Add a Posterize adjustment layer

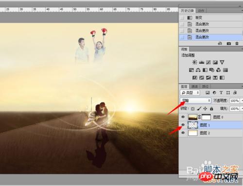202,78
